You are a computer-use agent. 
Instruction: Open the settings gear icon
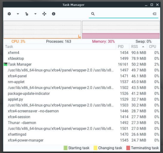[9, 14]
